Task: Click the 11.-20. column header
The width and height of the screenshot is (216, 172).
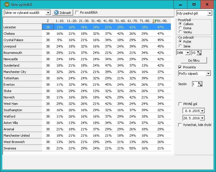Action: tap(72, 21)
